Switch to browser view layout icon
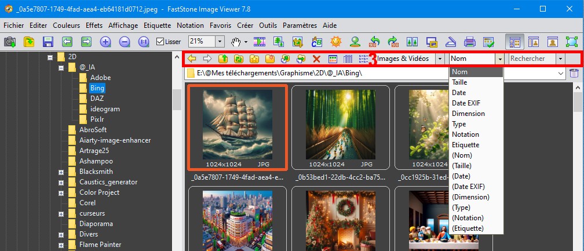 click(x=514, y=41)
